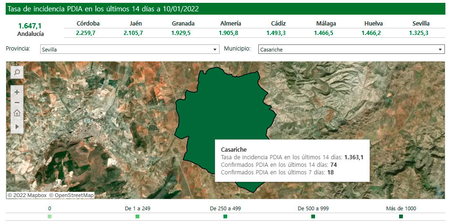
Task: Open the Municipio dropdown showing Casariche
Action: (x=351, y=49)
